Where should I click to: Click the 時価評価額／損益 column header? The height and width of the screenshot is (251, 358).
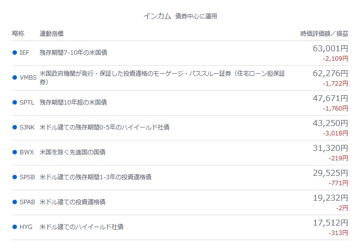324,33
